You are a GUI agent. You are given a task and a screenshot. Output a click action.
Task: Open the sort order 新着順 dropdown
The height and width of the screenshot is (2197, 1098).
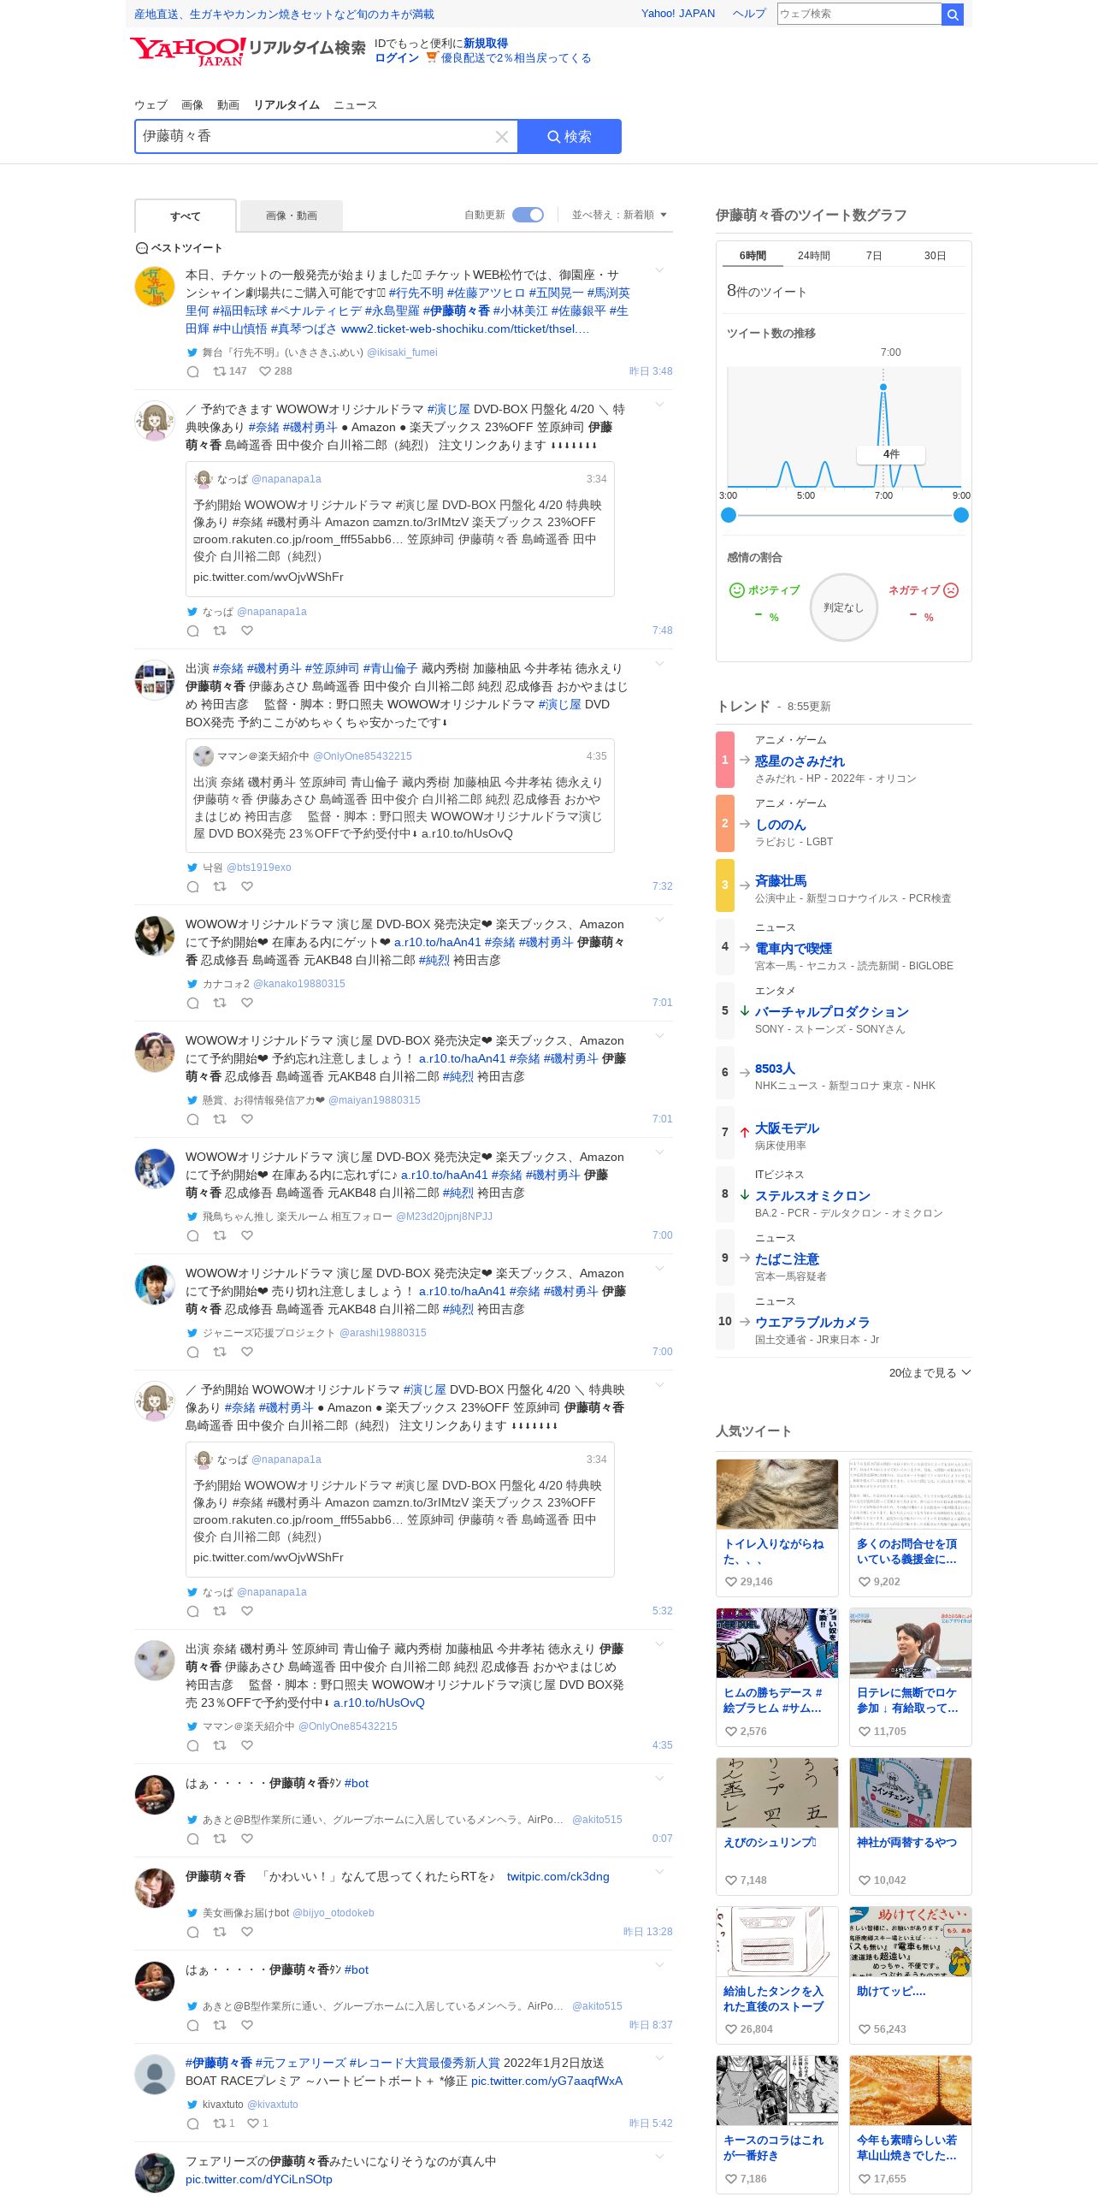pos(619,215)
